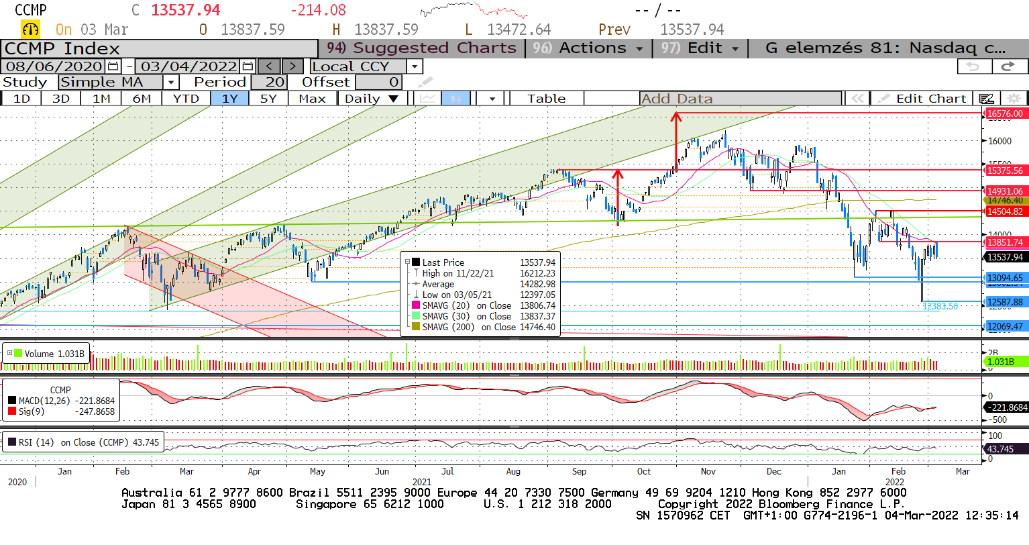
Task: Switch to line chart style icon
Action: pyautogui.click(x=427, y=99)
